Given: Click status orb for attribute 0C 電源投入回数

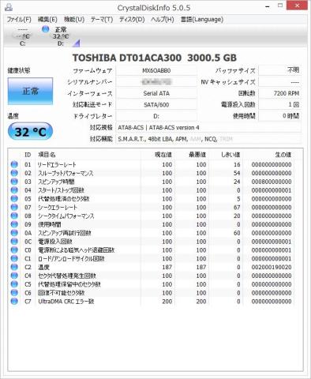Looking at the screenshot, I should pos(14,242).
